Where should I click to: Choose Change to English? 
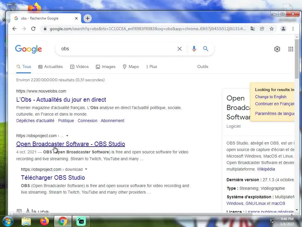[x=271, y=97]
